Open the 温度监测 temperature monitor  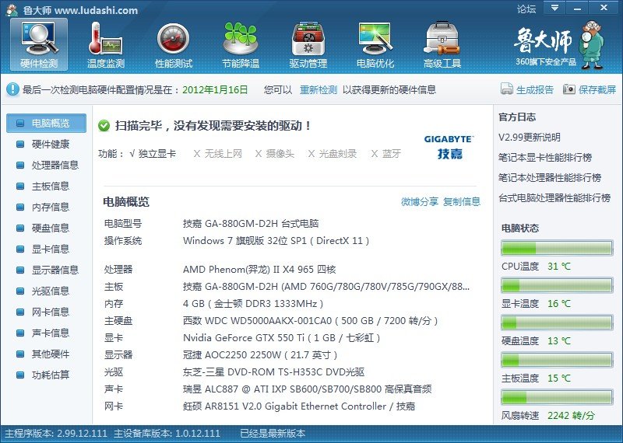click(106, 45)
